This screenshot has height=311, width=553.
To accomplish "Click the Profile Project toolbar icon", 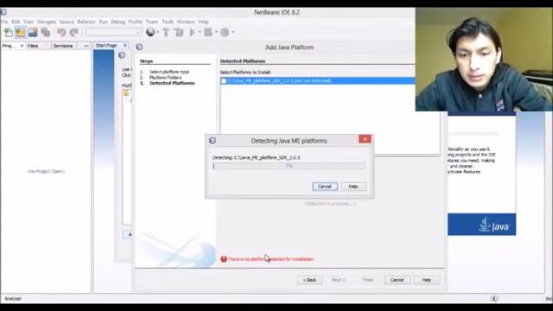I will [225, 33].
